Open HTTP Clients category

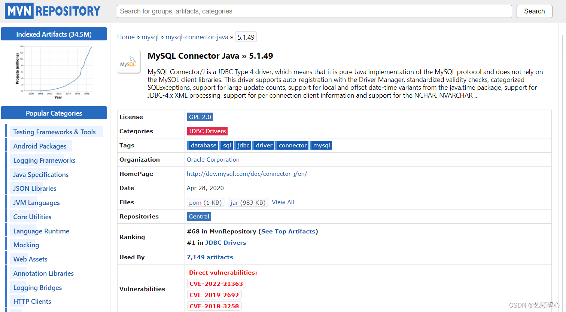32,301
